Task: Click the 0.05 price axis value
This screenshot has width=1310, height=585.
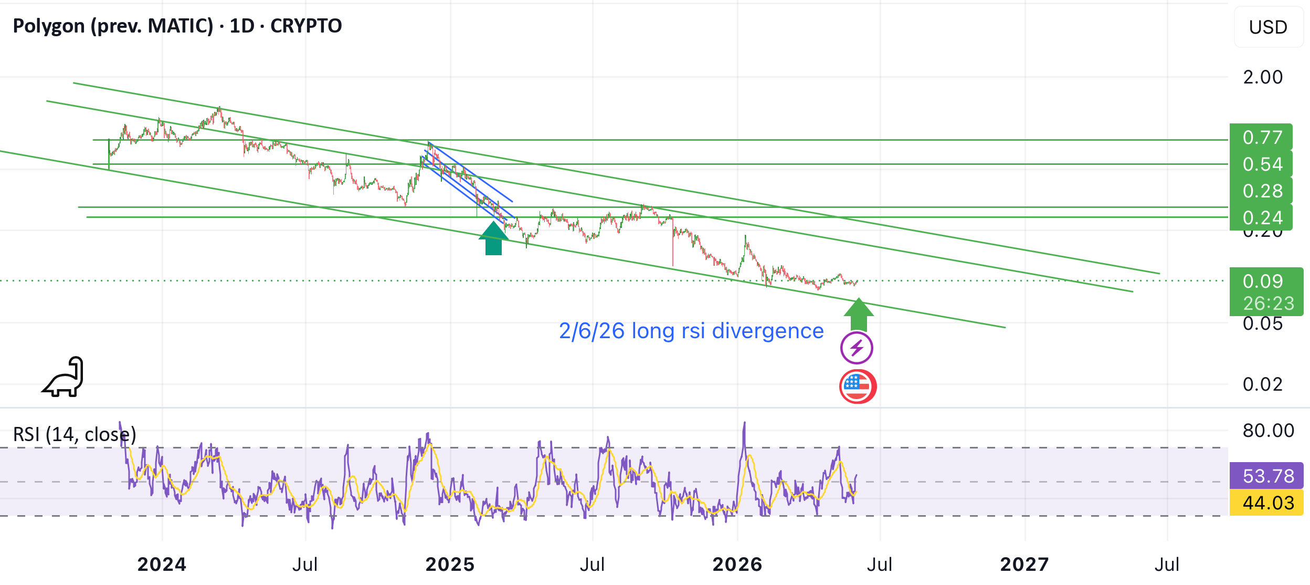Action: click(1263, 323)
